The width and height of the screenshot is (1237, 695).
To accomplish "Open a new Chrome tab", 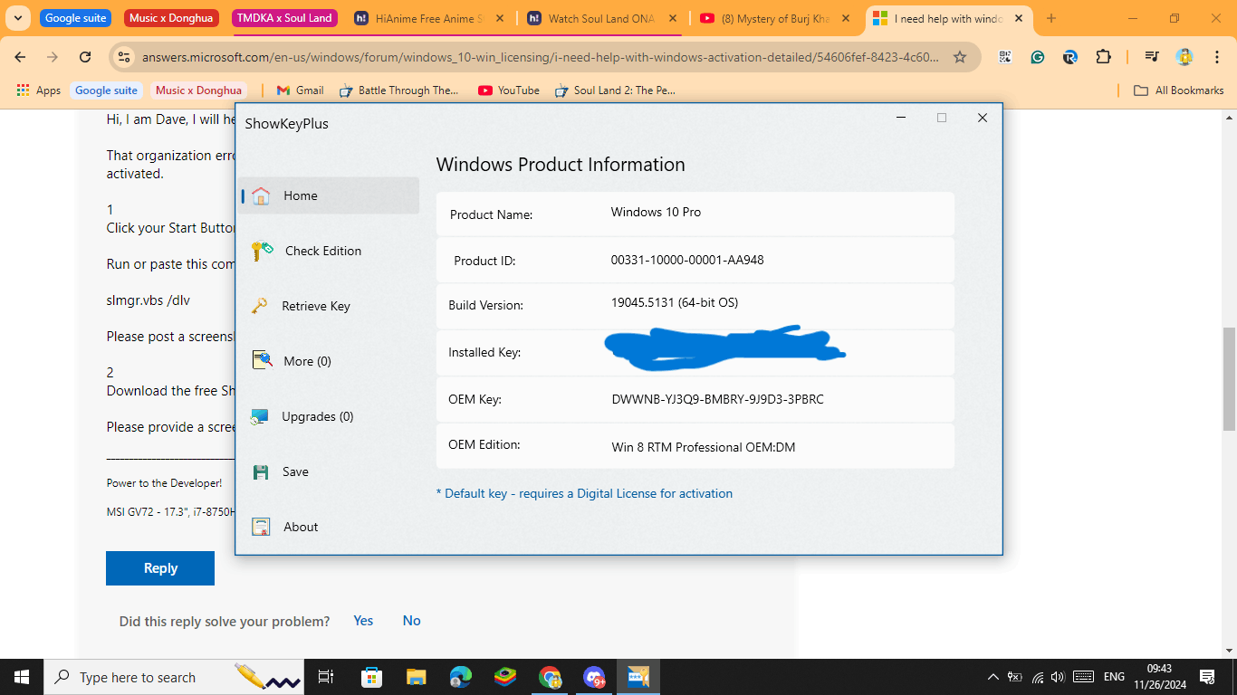I will pyautogui.click(x=1050, y=18).
